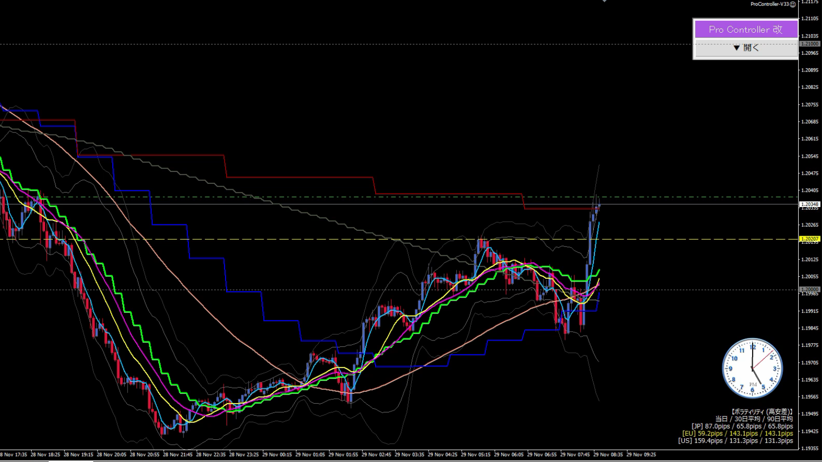Click the 1.20755 price scale value
Image resolution: width=822 pixels, height=462 pixels.
(810, 105)
